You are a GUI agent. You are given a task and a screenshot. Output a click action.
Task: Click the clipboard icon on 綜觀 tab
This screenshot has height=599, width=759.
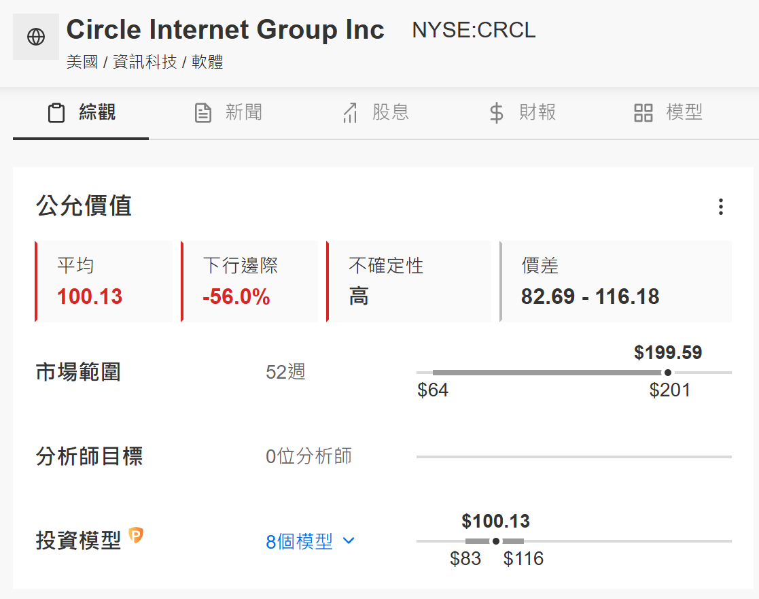(56, 113)
